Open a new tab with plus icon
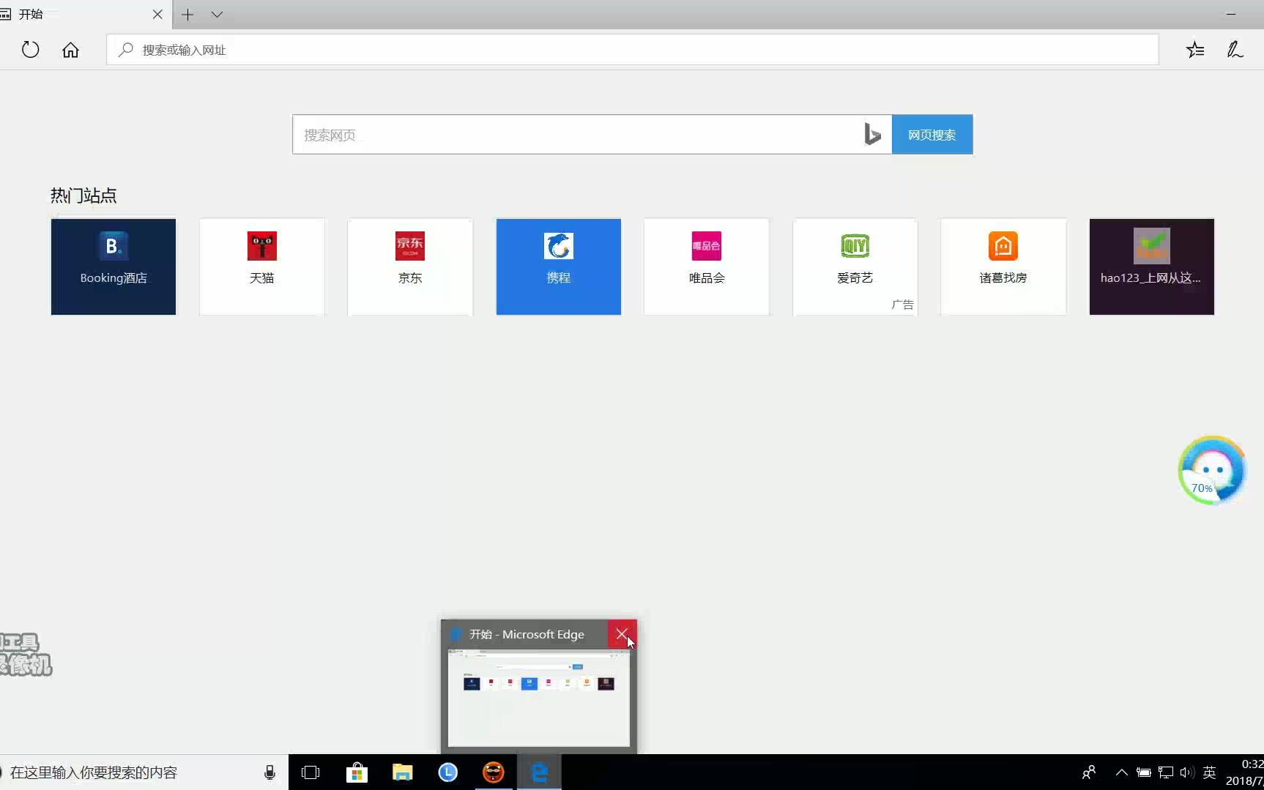The height and width of the screenshot is (790, 1264). 187,14
